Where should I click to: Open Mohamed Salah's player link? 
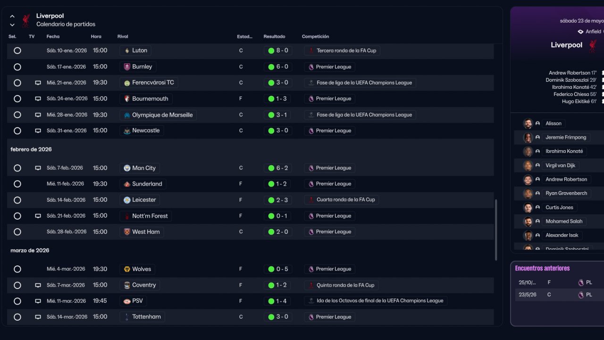(563, 221)
